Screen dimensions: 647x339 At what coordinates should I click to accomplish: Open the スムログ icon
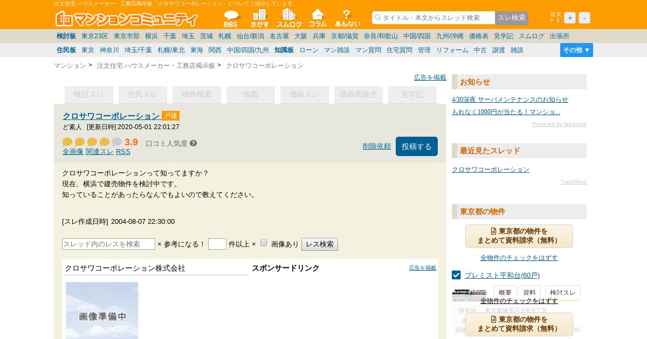[289, 18]
